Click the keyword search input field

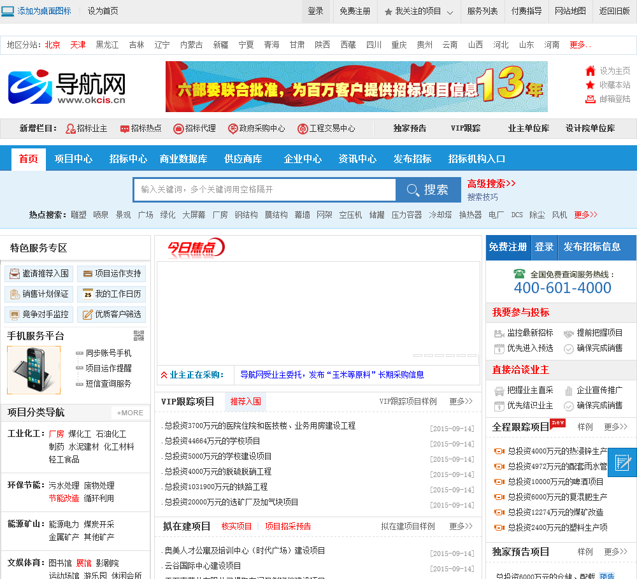[264, 190]
